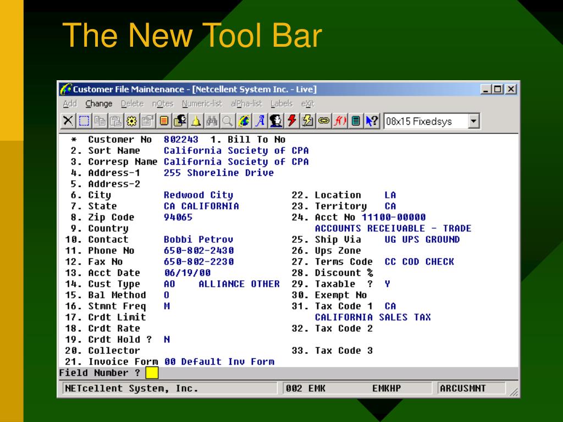The width and height of the screenshot is (563, 422).
Task: Click the account number 11100-00000
Action: [394, 217]
